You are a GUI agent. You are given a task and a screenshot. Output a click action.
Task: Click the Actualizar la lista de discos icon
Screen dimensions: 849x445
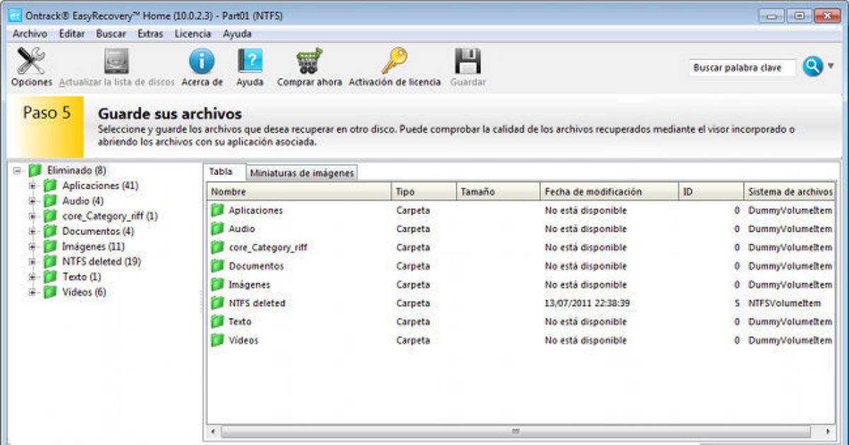click(117, 61)
